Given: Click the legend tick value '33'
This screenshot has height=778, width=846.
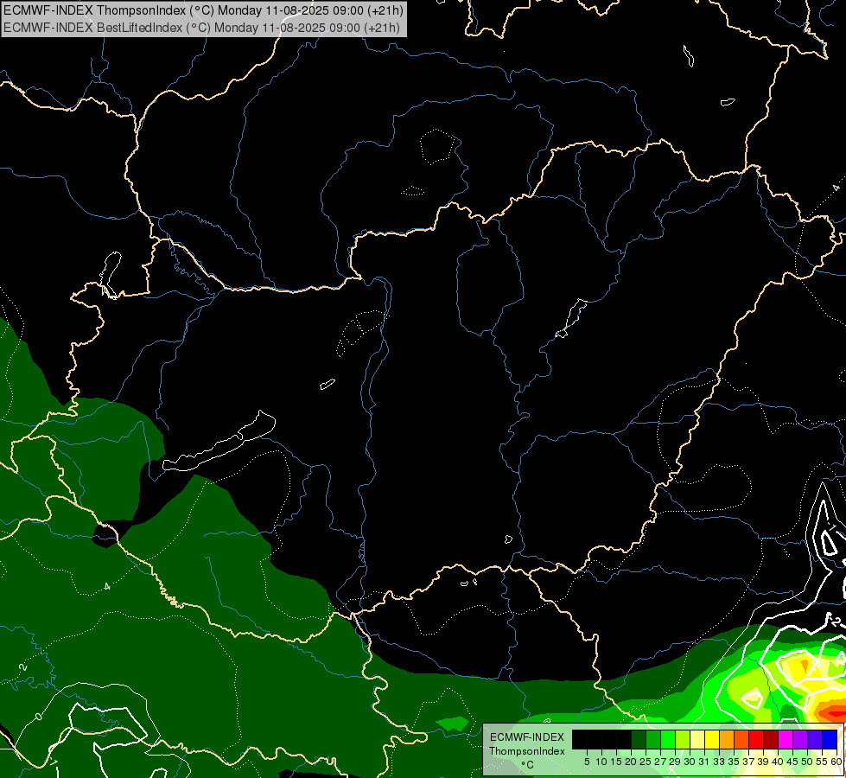Looking at the screenshot, I should 719,762.
